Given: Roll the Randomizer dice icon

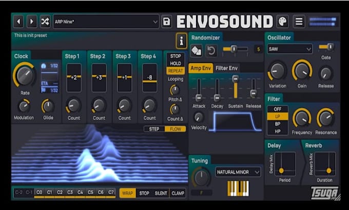Looking at the screenshot, I should (196, 51).
